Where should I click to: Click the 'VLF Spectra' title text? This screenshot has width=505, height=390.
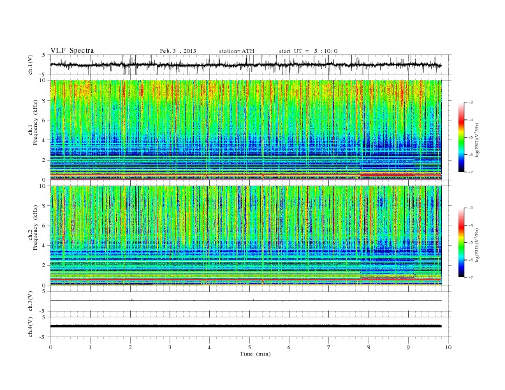click(x=72, y=50)
